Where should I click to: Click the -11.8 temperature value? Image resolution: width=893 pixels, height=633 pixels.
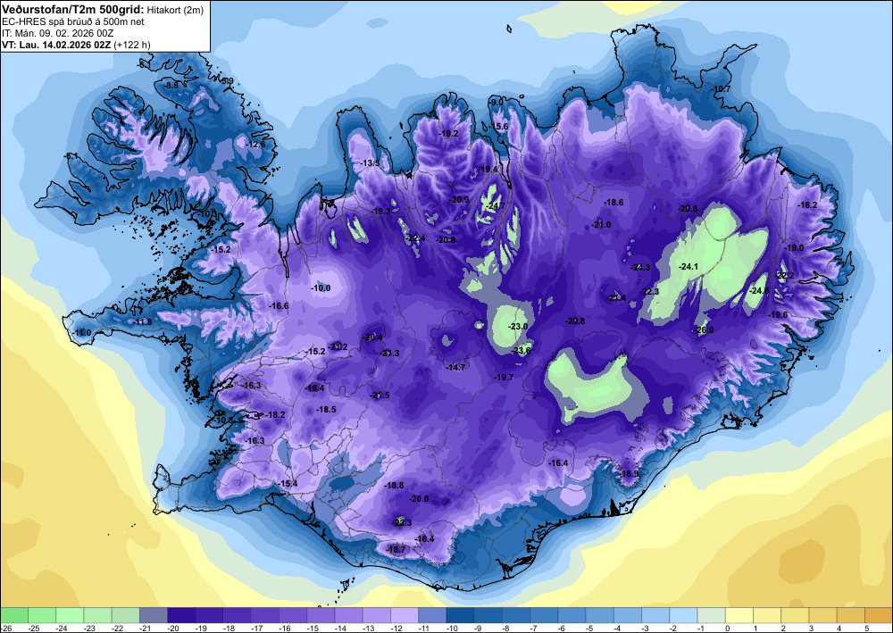(144, 321)
